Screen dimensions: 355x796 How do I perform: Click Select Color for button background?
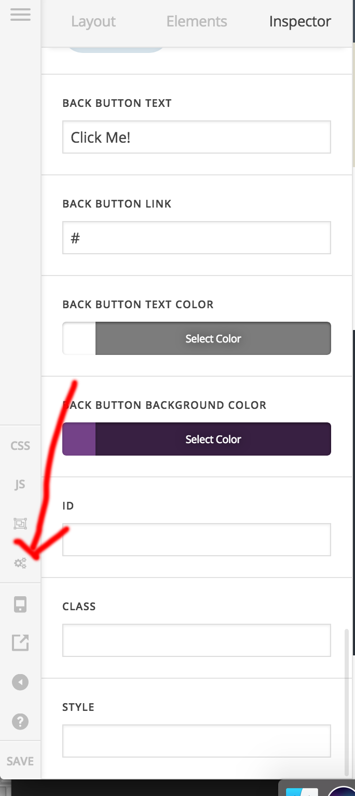[x=213, y=439]
